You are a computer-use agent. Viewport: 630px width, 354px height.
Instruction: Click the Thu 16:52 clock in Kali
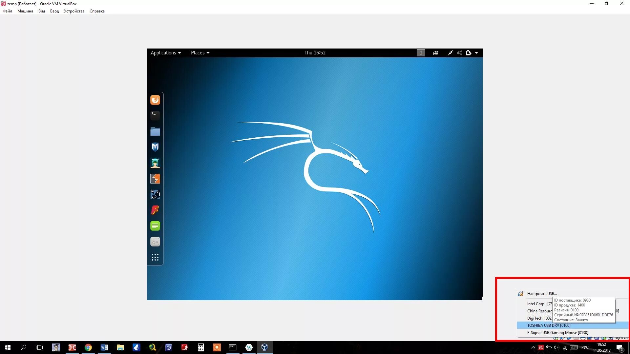coord(315,53)
